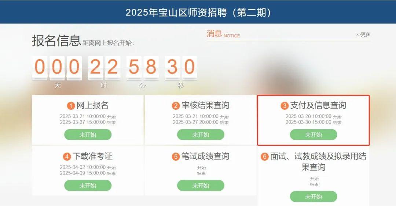Click the orange number 3 step icon

click(x=285, y=106)
